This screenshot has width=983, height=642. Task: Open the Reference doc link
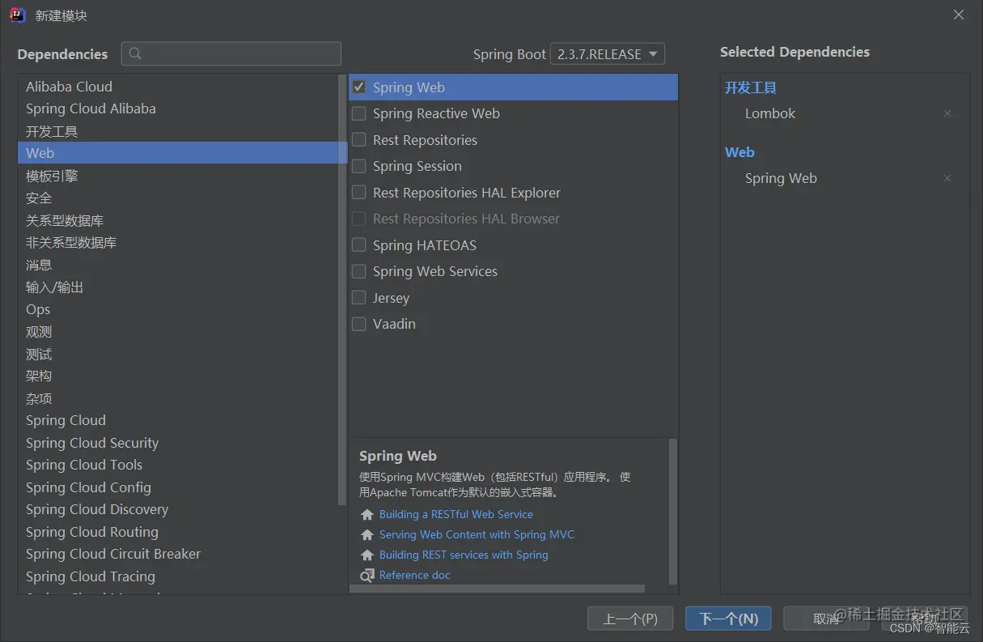click(x=415, y=575)
